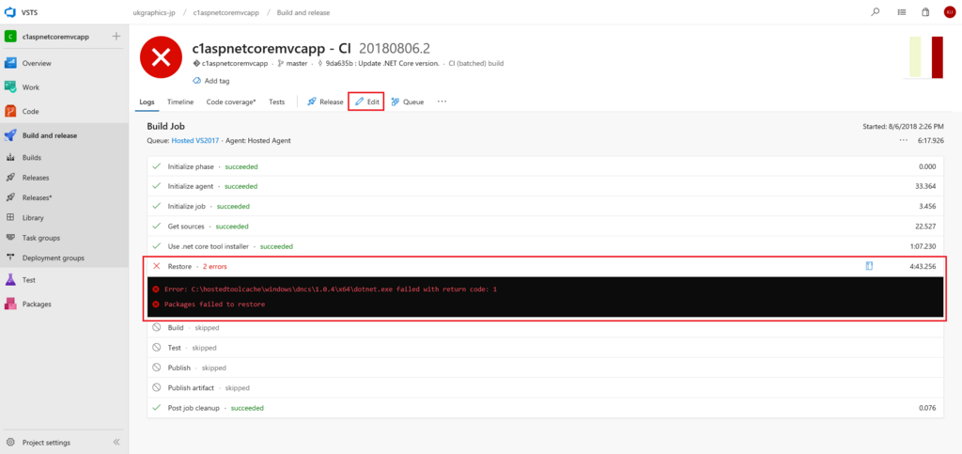This screenshot has height=454, width=962.
Task: Click the dotnet.exe failed error line
Action: click(x=330, y=289)
